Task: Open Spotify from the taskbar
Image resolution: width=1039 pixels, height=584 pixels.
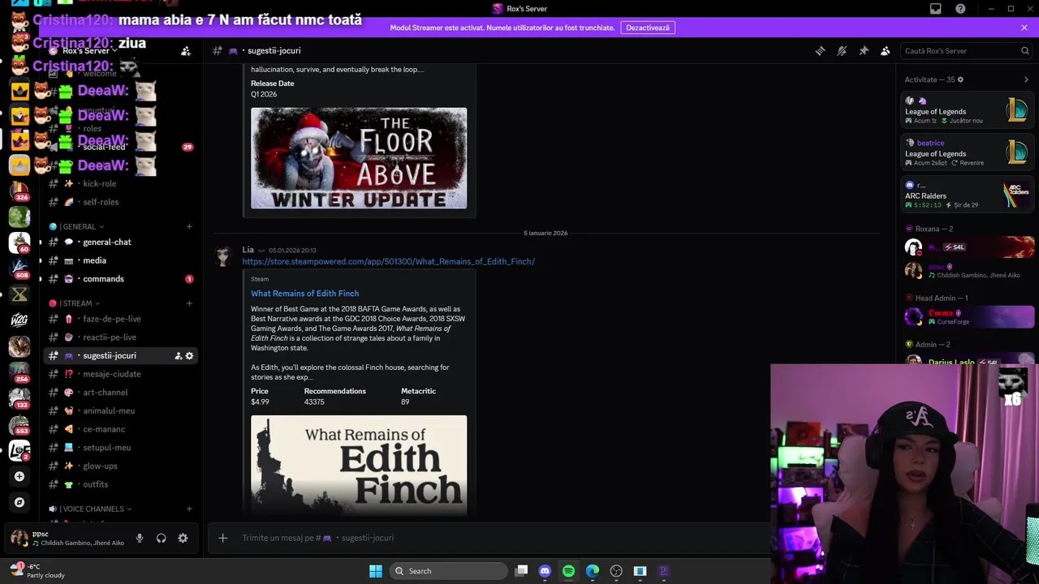Action: 568,571
